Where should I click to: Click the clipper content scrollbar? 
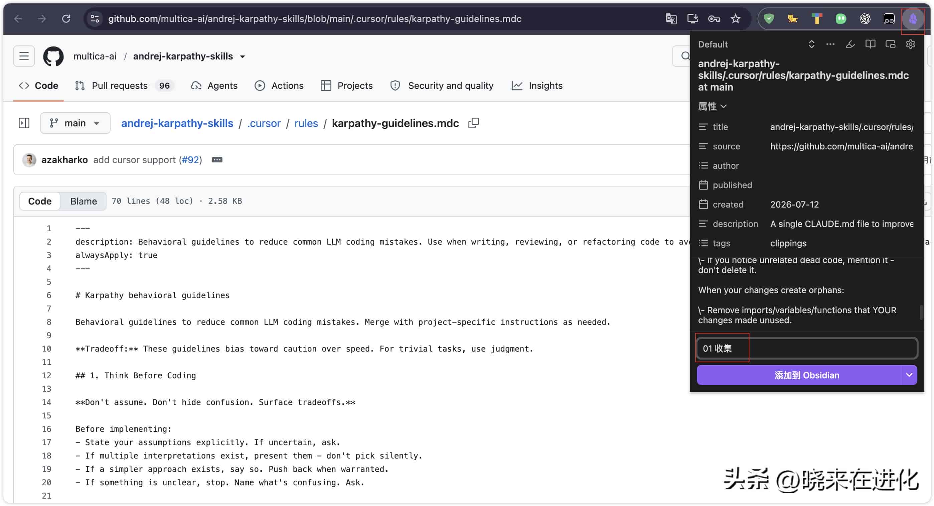[921, 313]
